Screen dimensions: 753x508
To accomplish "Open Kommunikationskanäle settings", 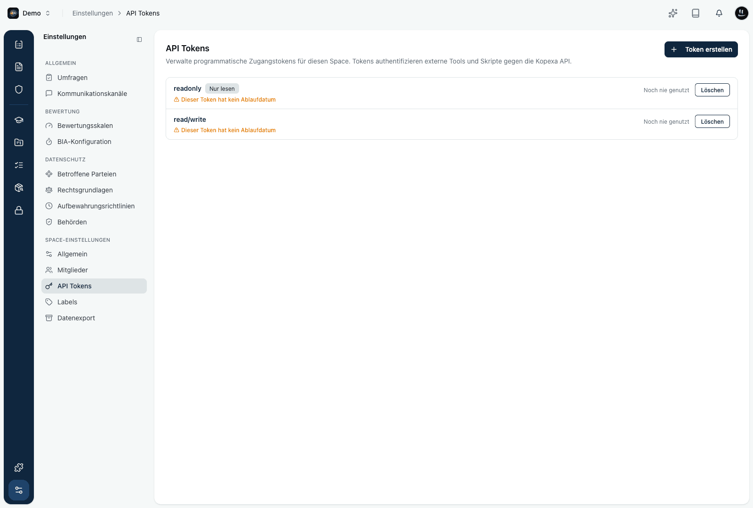I will click(94, 94).
